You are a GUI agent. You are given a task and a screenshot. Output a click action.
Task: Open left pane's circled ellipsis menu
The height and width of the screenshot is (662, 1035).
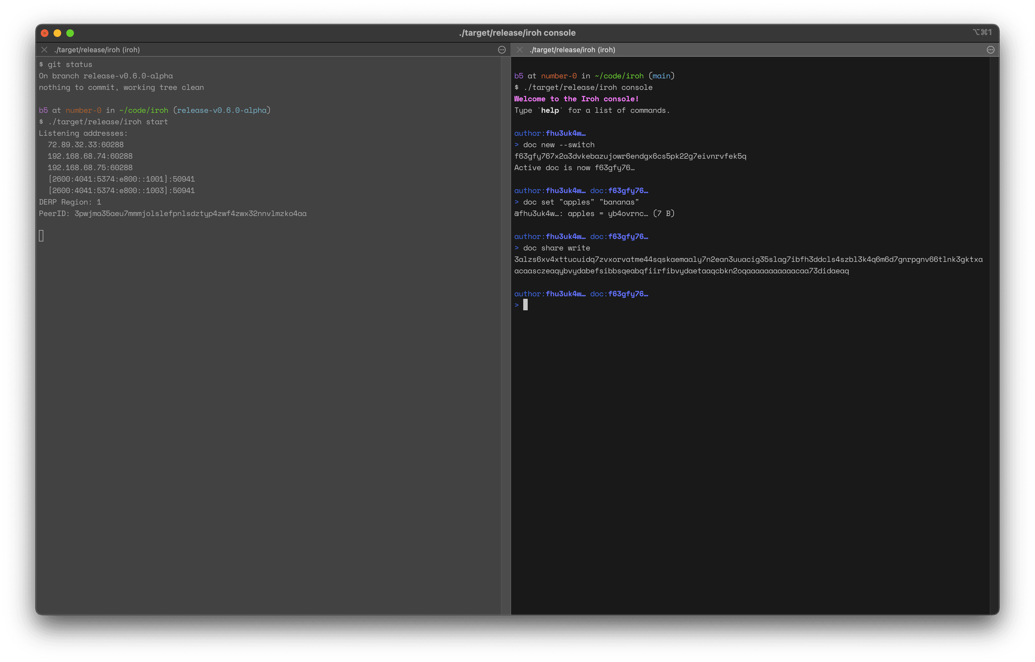[x=501, y=50]
